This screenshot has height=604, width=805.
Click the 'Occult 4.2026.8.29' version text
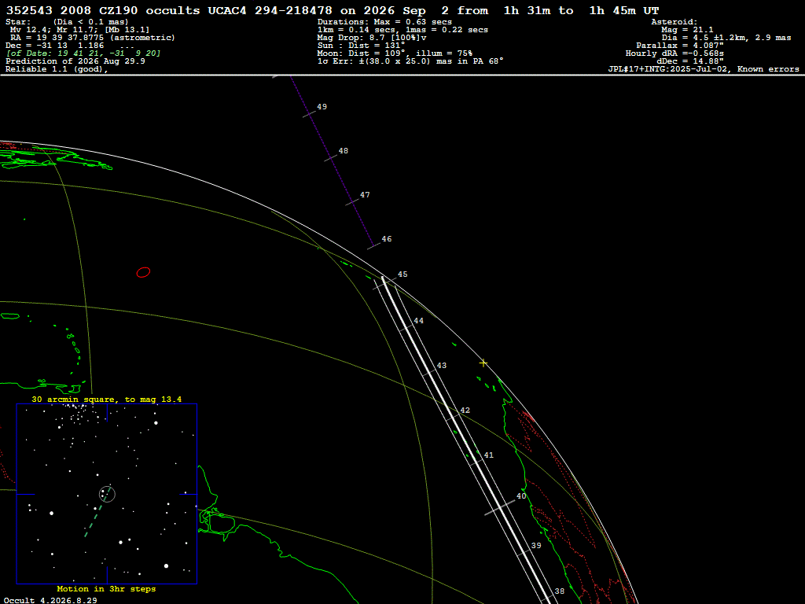(x=50, y=600)
